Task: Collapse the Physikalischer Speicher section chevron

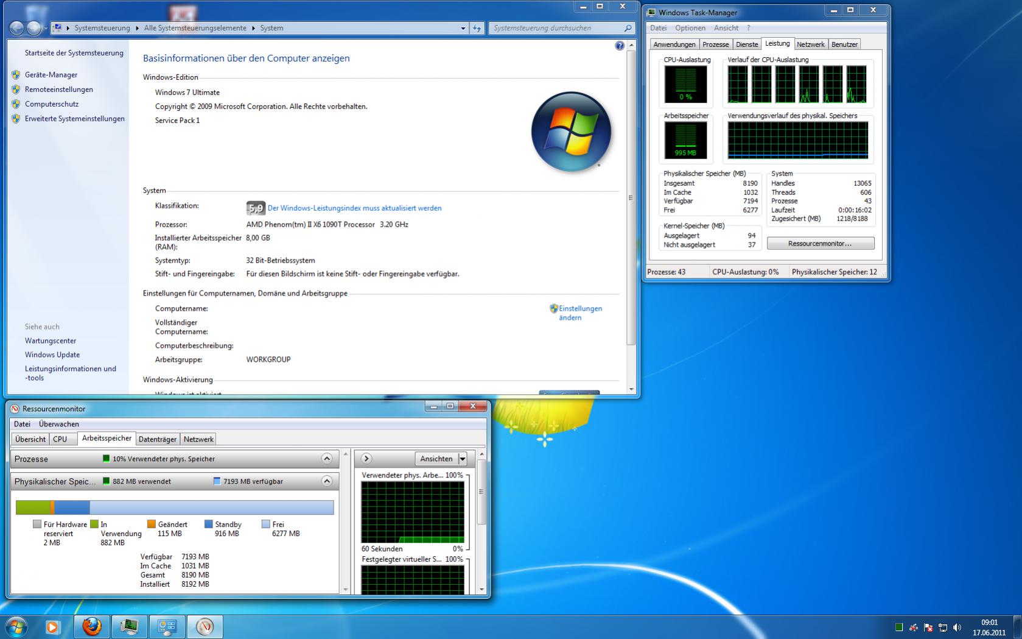Action: [x=327, y=481]
